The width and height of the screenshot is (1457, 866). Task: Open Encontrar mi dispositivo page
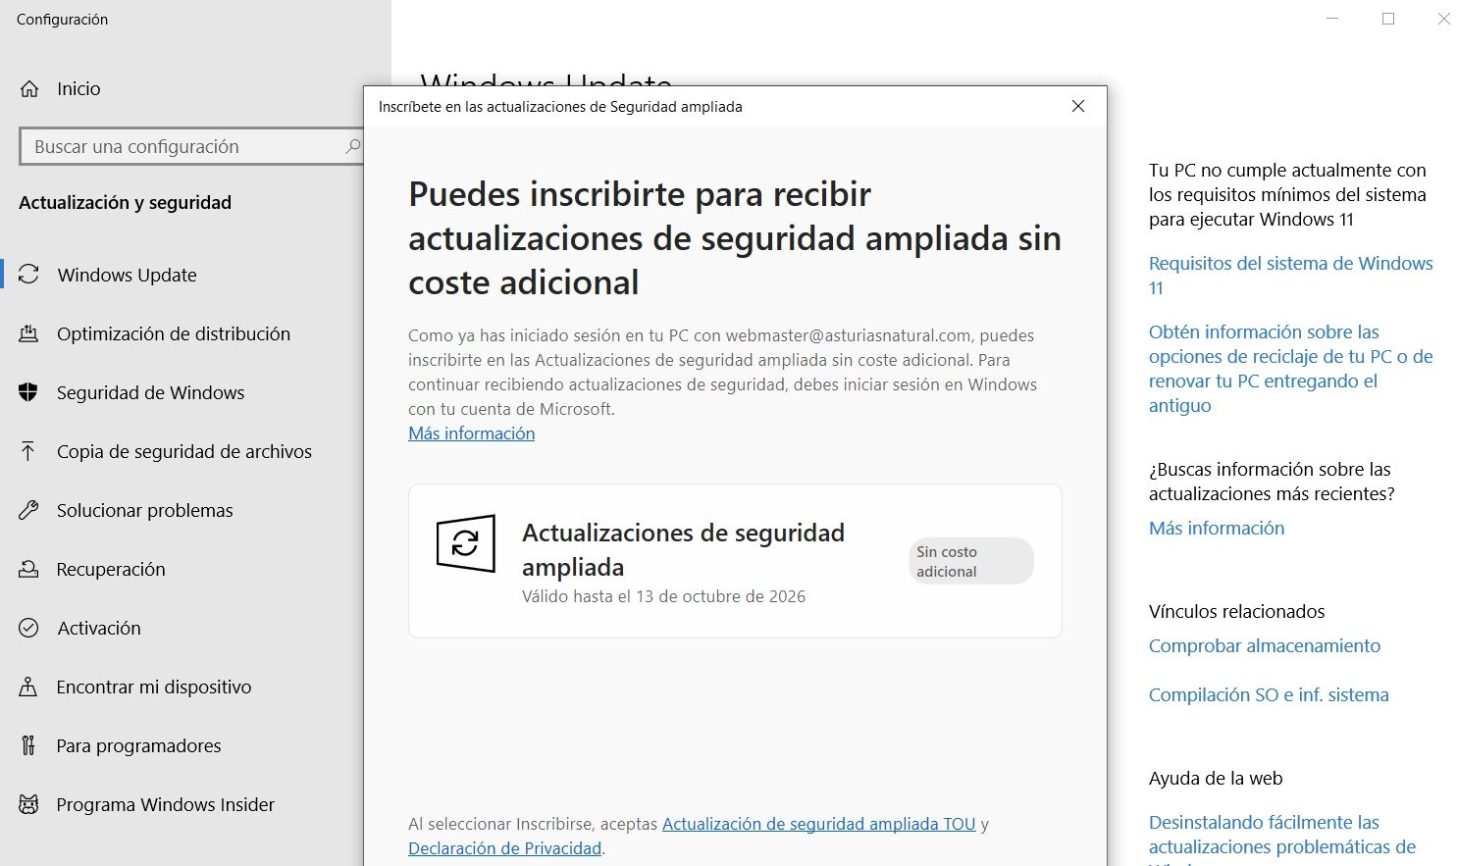153,687
